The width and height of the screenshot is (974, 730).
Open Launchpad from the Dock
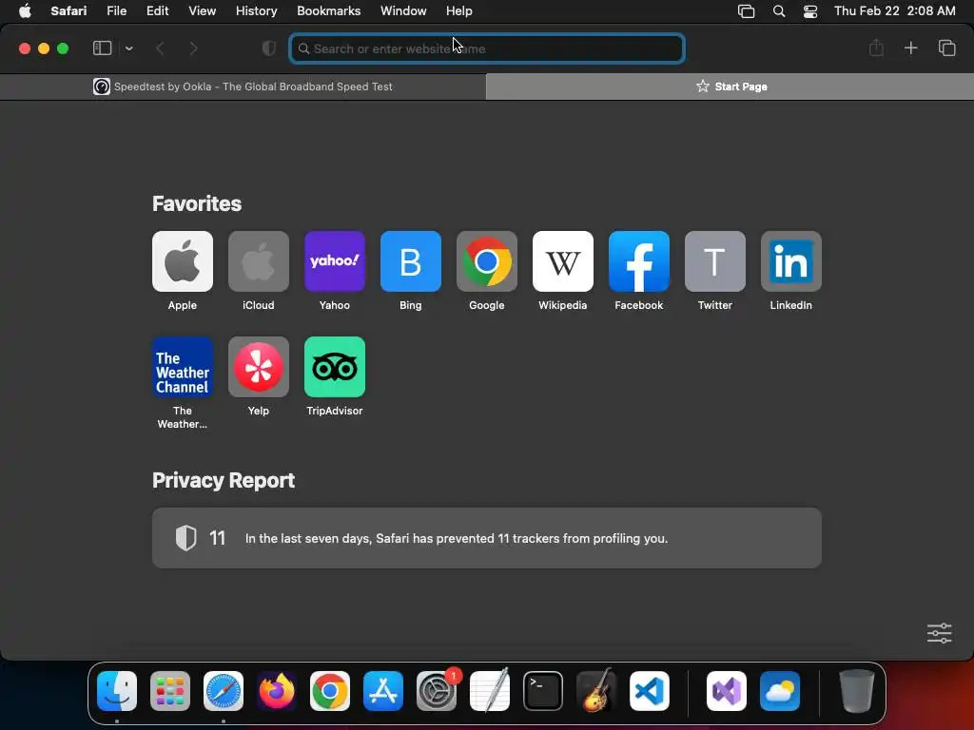click(170, 691)
